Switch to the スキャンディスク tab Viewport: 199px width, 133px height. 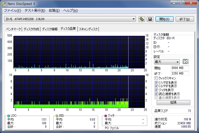(x=88, y=29)
